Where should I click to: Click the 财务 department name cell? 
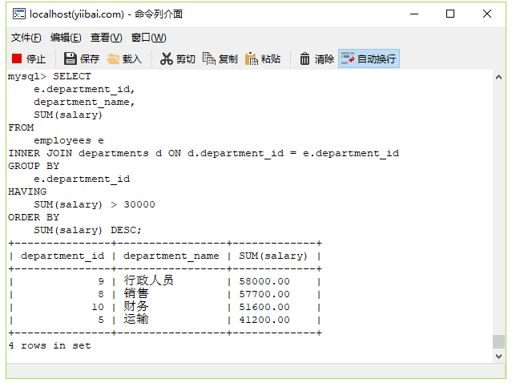click(x=136, y=306)
